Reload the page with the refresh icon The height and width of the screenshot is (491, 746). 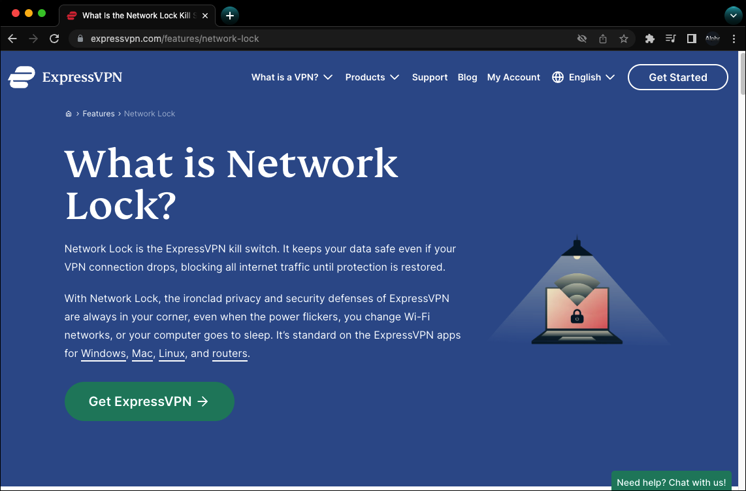(54, 39)
